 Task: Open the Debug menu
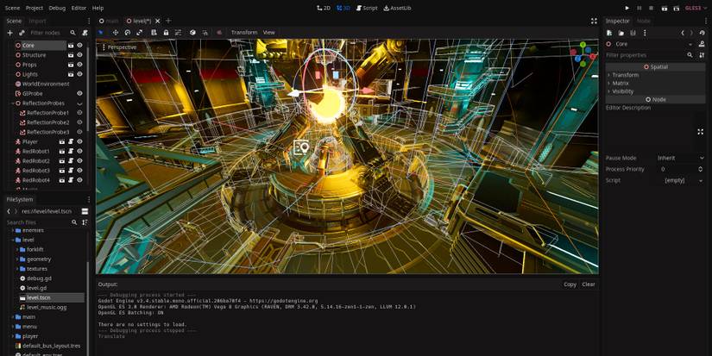point(57,8)
